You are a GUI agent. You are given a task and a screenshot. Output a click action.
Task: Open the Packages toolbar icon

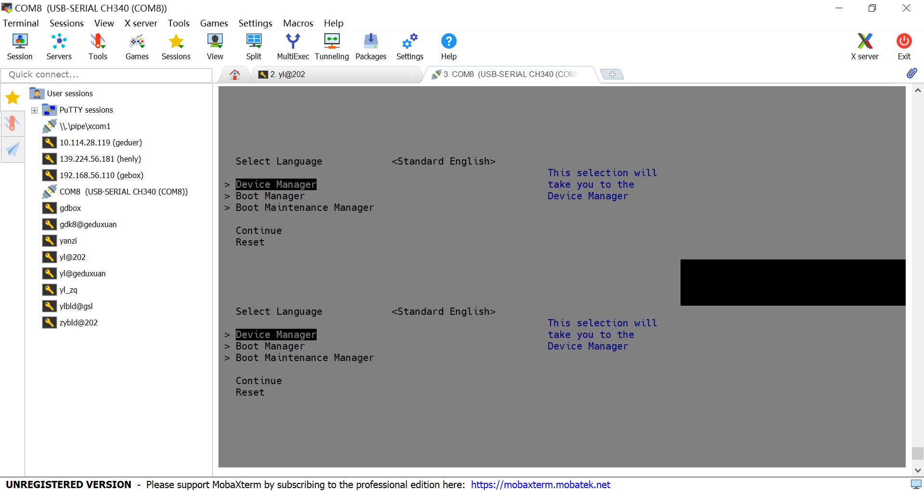(x=371, y=47)
